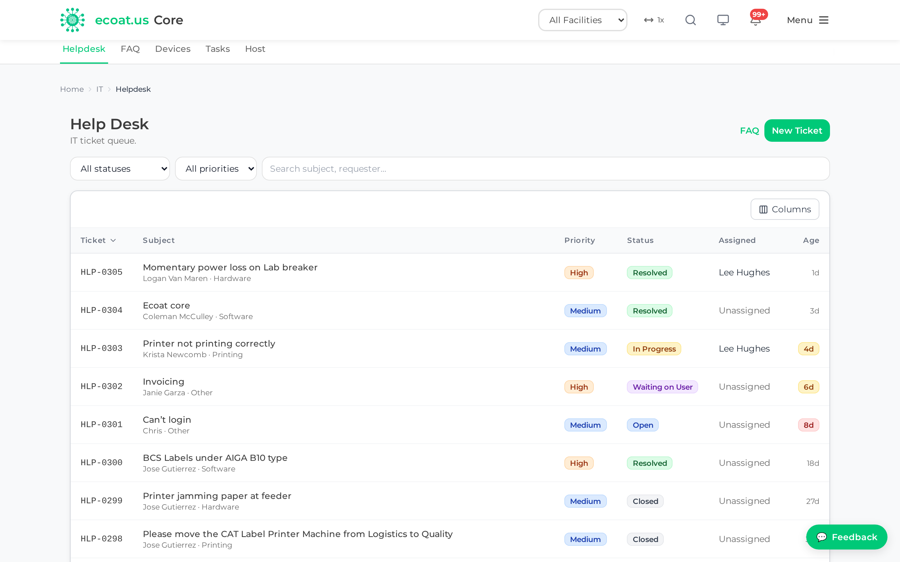Click Waiting on User status badge
The height and width of the screenshot is (562, 900).
(662, 387)
